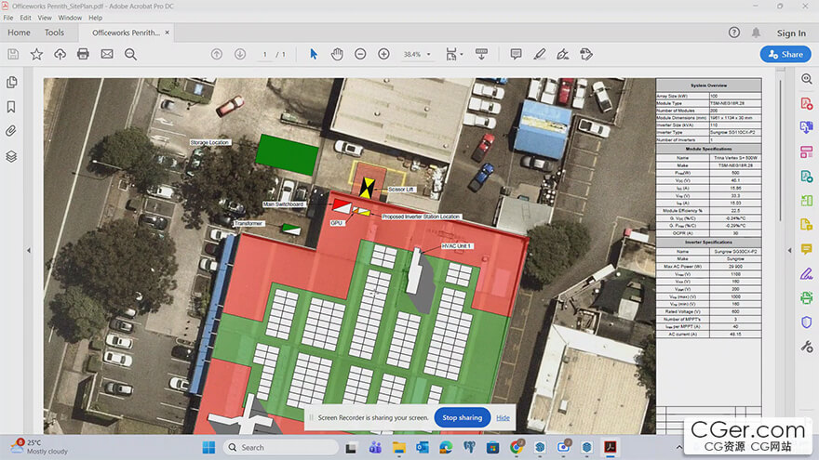Open the View menu

pyautogui.click(x=43, y=18)
